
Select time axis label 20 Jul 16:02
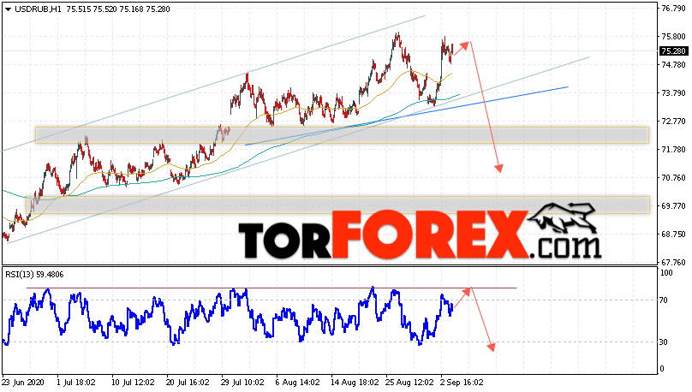187,382
